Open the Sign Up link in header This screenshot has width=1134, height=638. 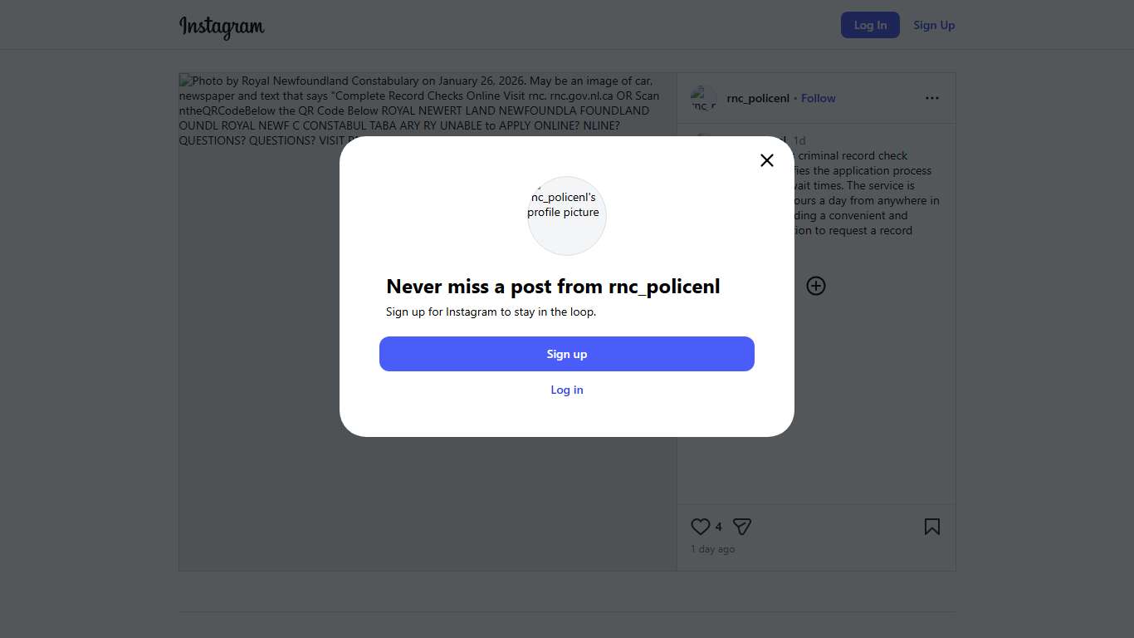click(x=934, y=25)
